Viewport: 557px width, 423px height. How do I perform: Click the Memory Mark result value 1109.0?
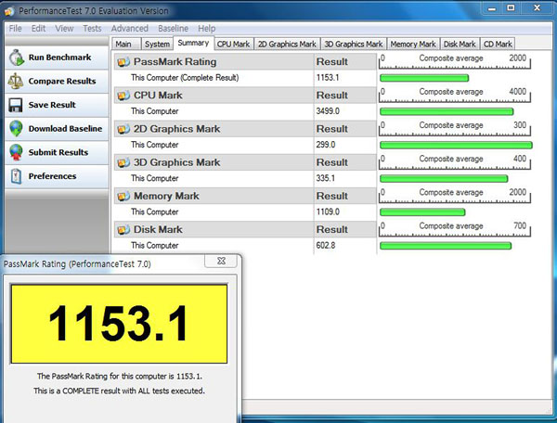coord(328,212)
